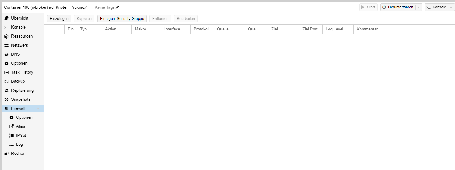Click the power icon on Herunterfahren

[384, 7]
